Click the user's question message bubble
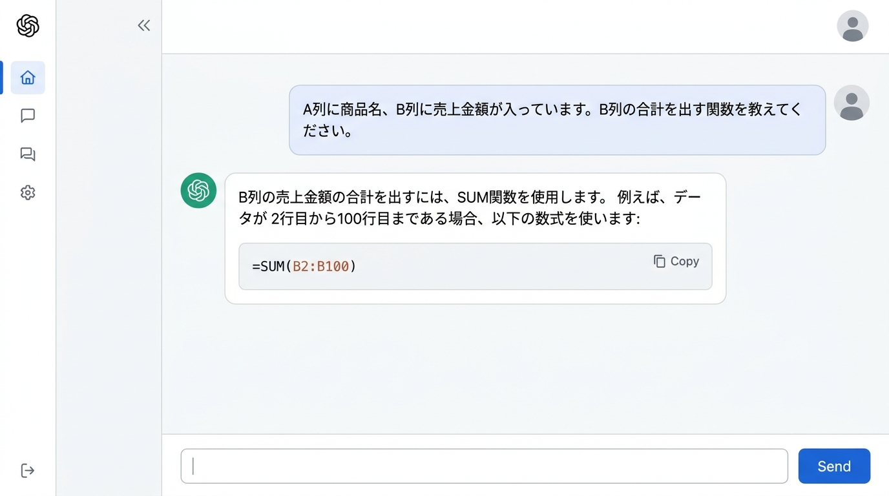The width and height of the screenshot is (889, 496). (557, 120)
